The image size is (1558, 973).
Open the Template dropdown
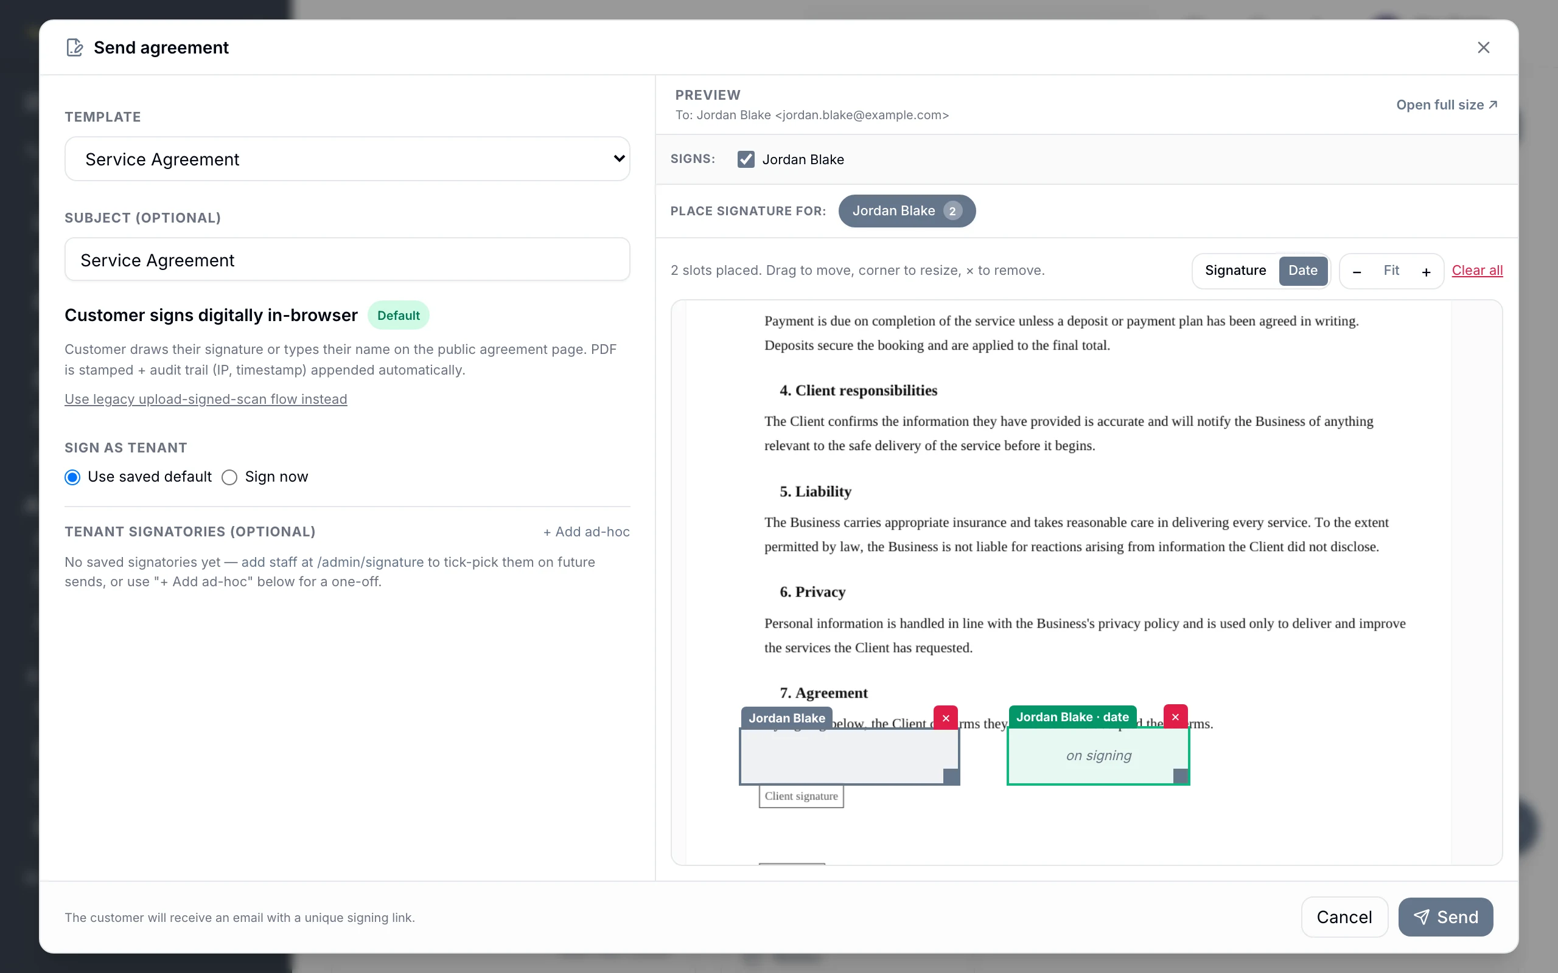click(347, 159)
